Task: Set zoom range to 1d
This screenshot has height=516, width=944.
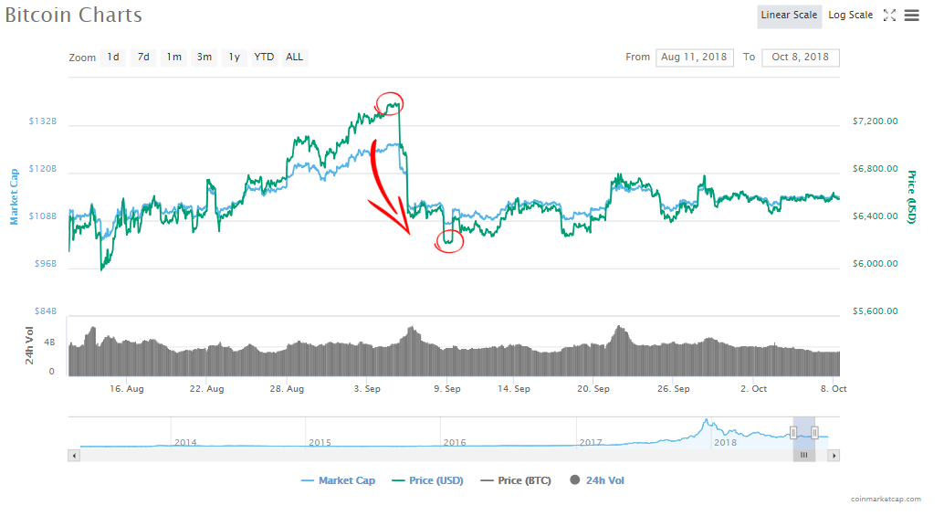Action: click(x=113, y=57)
